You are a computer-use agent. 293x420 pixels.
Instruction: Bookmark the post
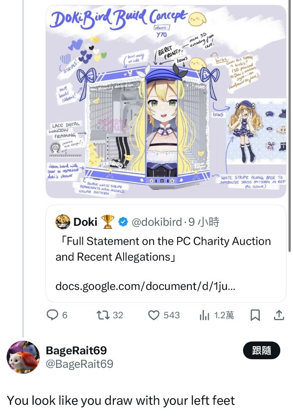[x=255, y=315]
